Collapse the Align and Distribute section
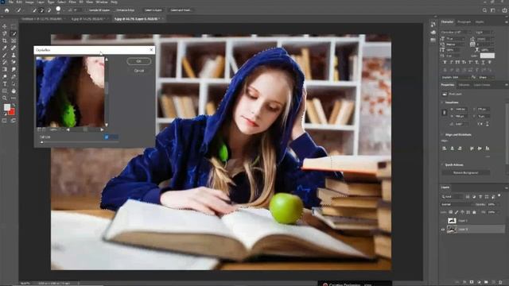 pos(442,134)
